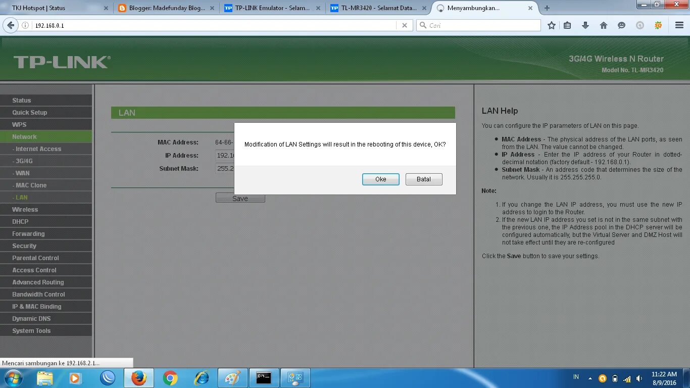Open Windows Explorer from taskbar
This screenshot has height=388, width=690.
(x=44, y=378)
